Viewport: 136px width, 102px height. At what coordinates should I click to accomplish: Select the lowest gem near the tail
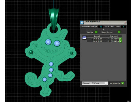pyautogui.click(x=44, y=80)
